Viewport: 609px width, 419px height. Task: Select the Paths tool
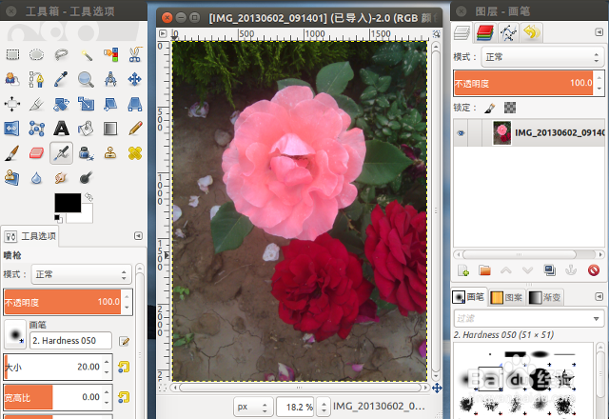click(x=37, y=79)
